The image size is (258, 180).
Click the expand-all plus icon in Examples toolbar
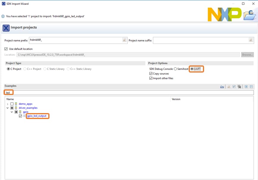pos(246,87)
